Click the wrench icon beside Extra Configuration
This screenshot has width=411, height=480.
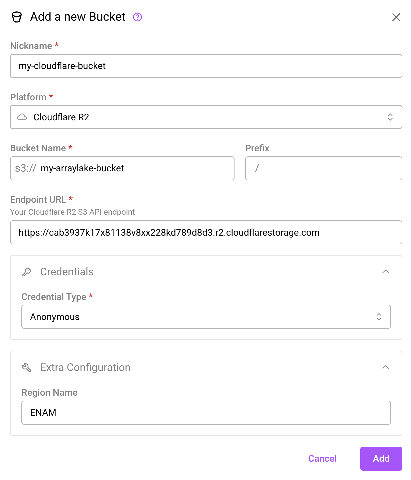click(x=27, y=367)
